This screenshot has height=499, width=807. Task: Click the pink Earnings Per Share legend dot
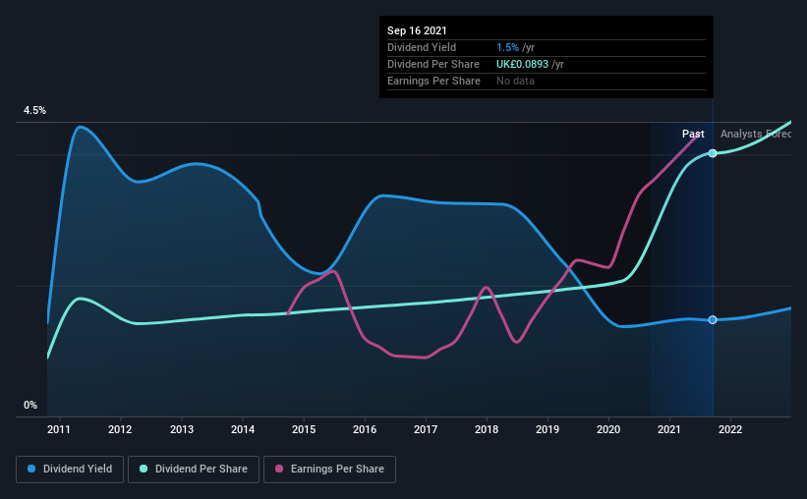coord(279,469)
